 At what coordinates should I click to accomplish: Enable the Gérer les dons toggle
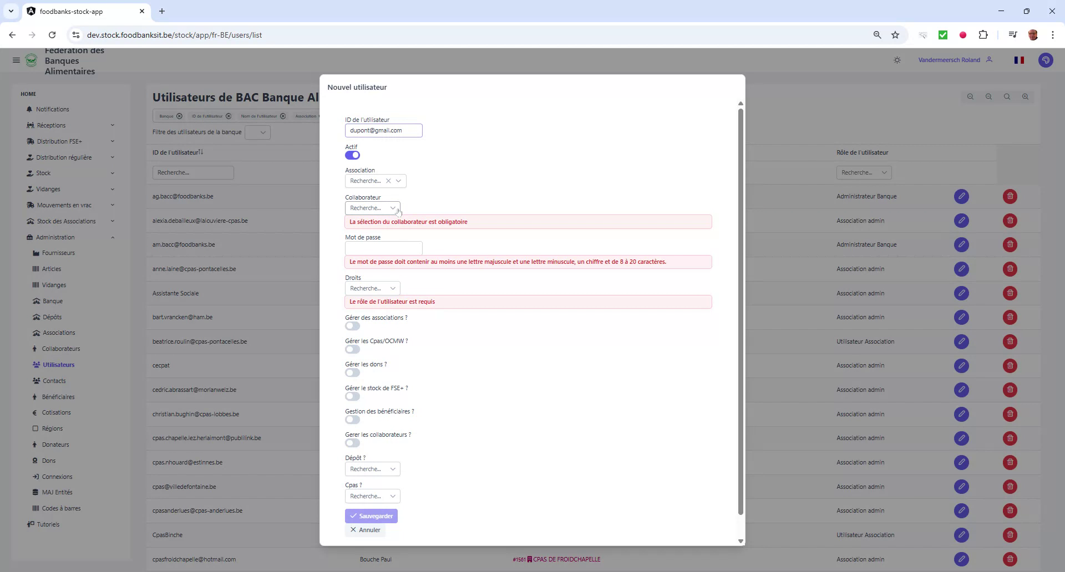coord(352,372)
